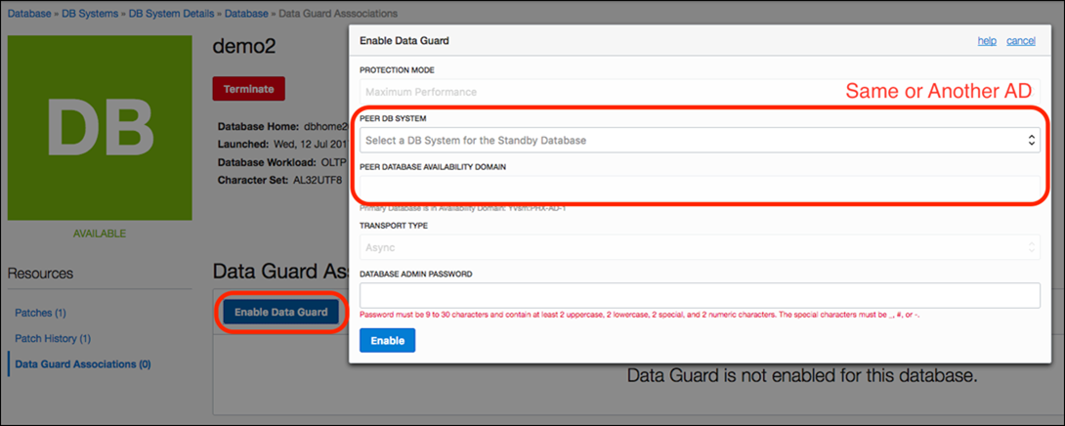
Task: Click the Enable Data Guard button
Action: (x=281, y=312)
